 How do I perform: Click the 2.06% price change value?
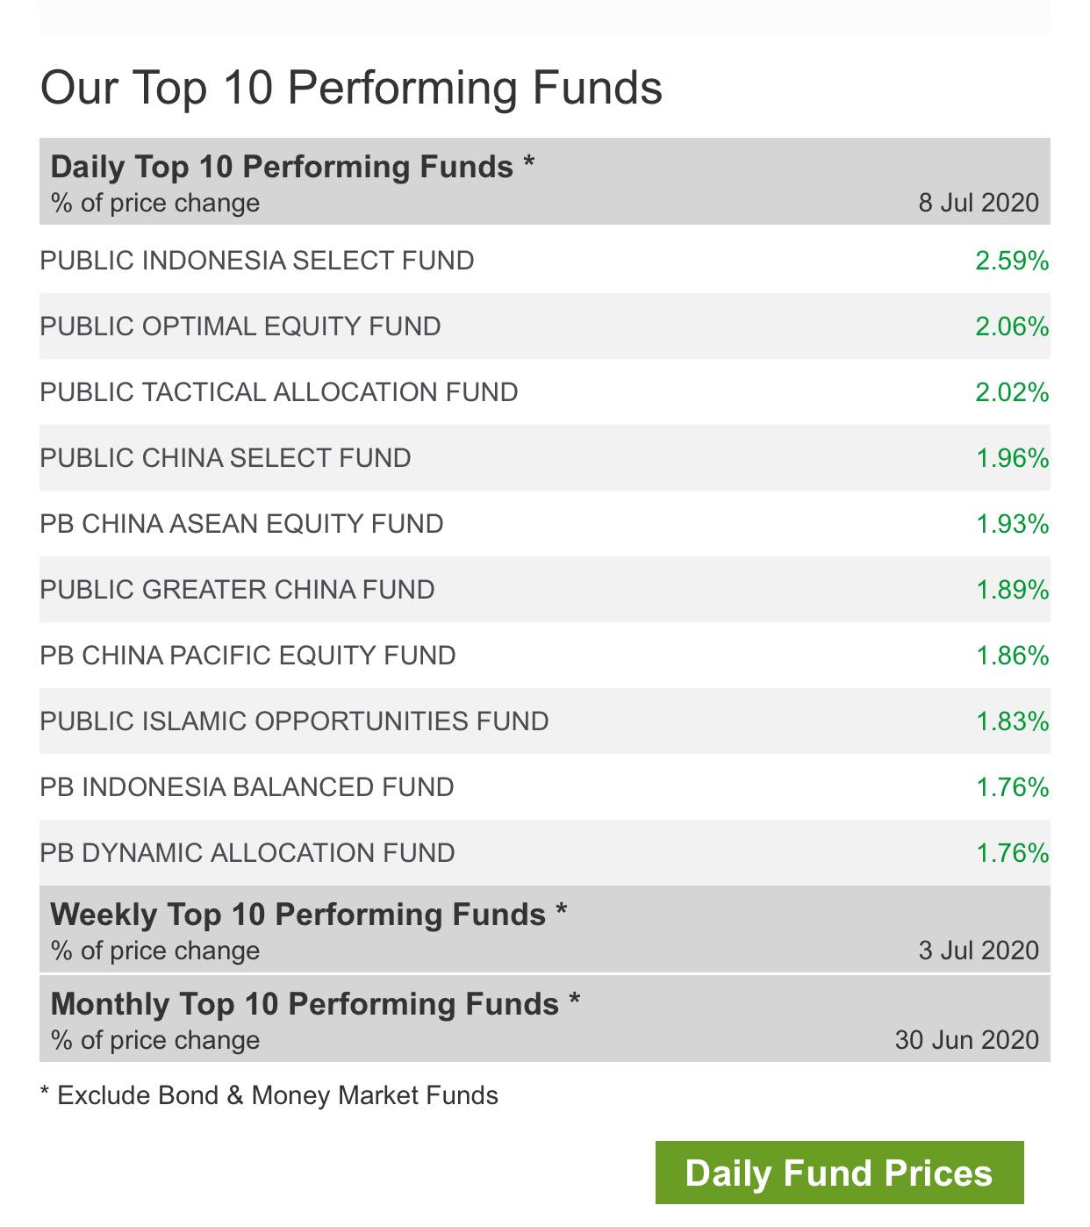click(x=1012, y=326)
